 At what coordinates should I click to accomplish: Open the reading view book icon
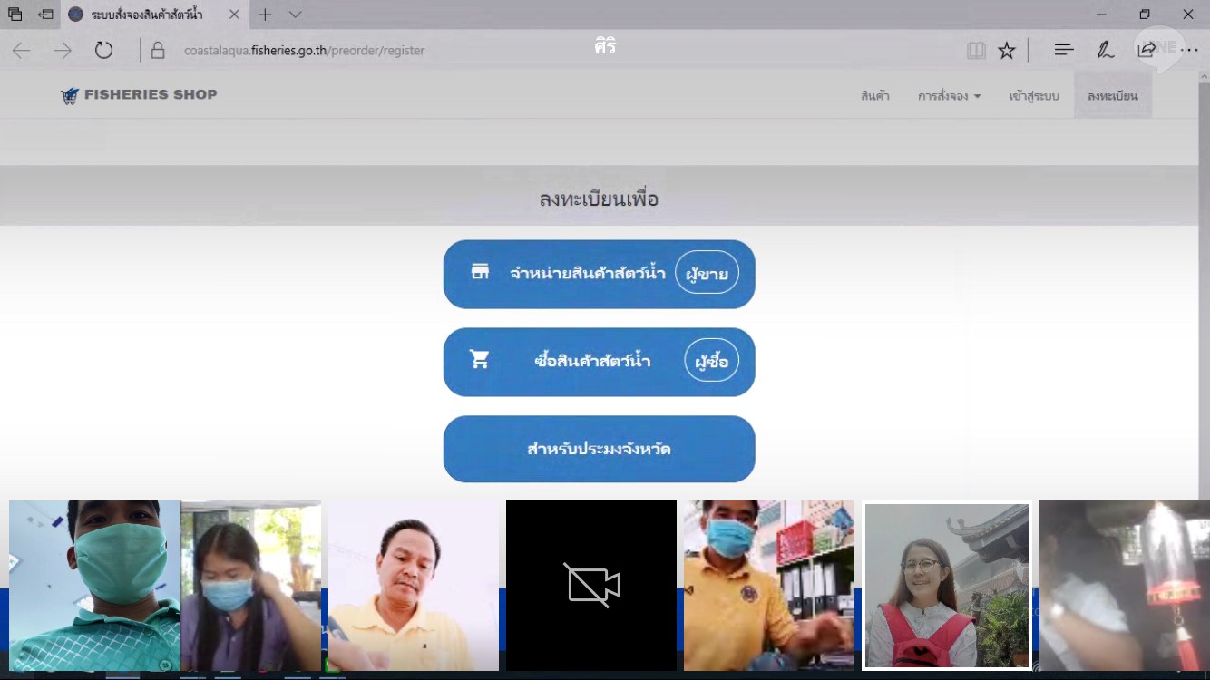(x=976, y=51)
